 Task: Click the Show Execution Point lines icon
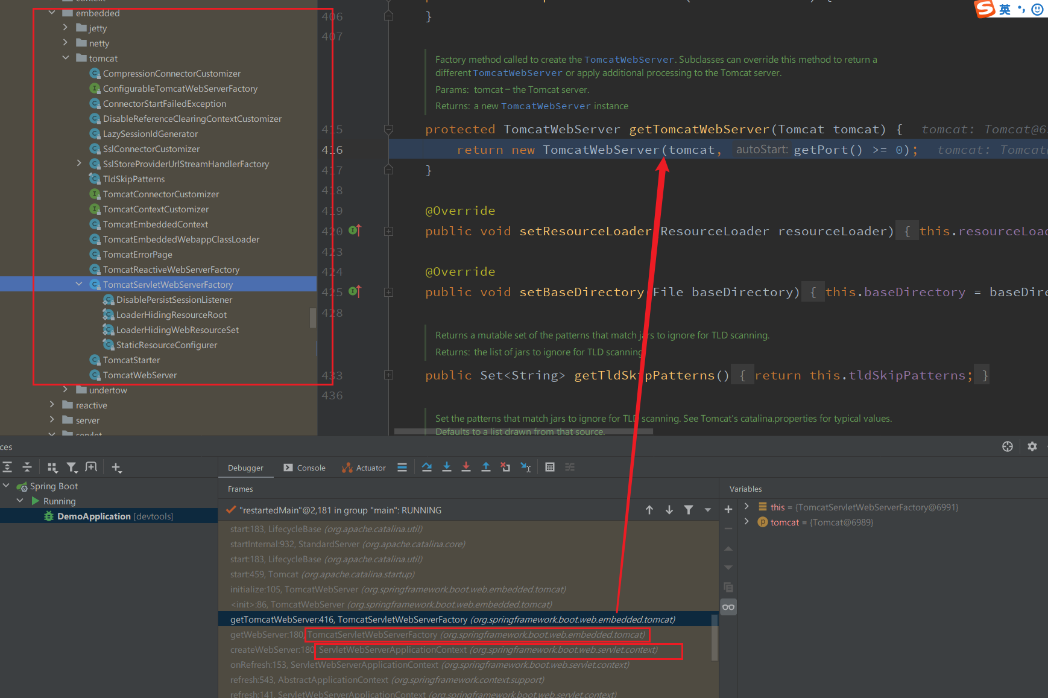point(402,467)
